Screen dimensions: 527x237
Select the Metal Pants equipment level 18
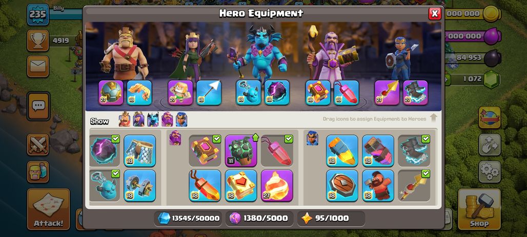(x=140, y=150)
